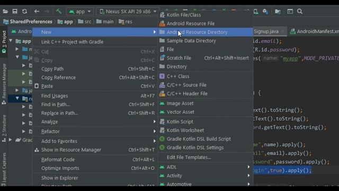Open the Nexus 5X API 29 device dropdown
Screen dimensions: 339x191
click(128, 12)
